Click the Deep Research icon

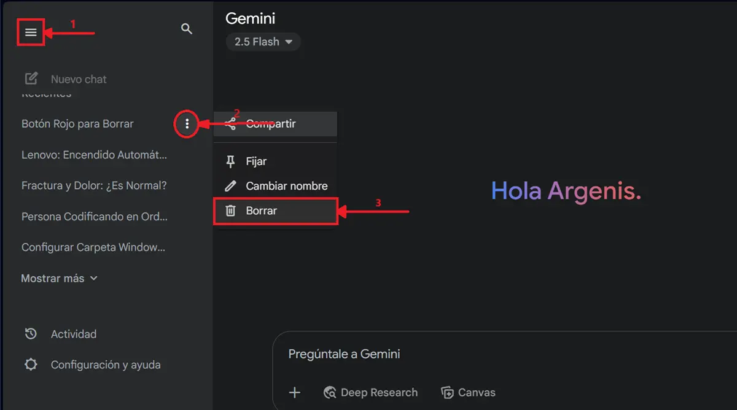click(330, 393)
